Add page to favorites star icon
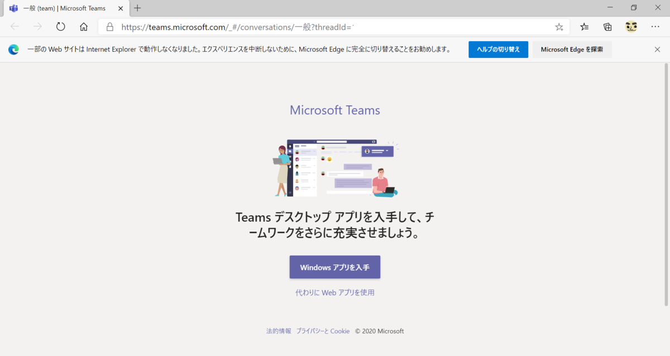Image resolution: width=670 pixels, height=356 pixels. click(x=559, y=27)
